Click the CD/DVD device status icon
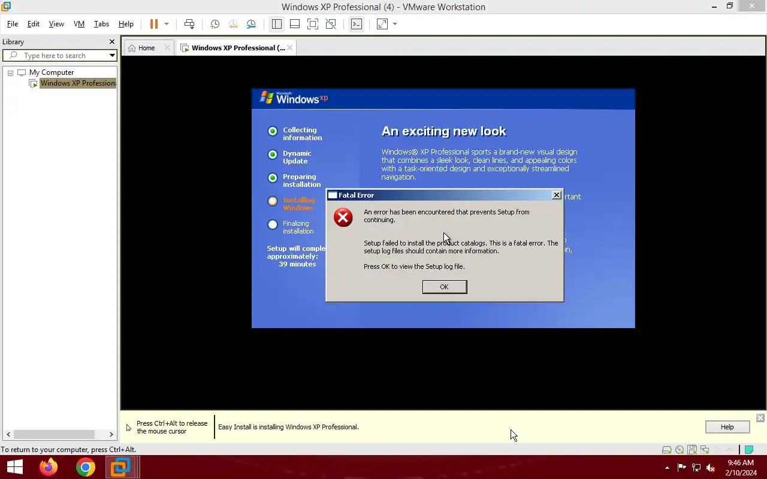This screenshot has width=767, height=479. (x=679, y=450)
